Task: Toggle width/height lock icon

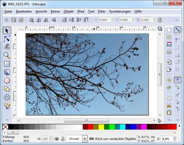Action: coord(160,20)
